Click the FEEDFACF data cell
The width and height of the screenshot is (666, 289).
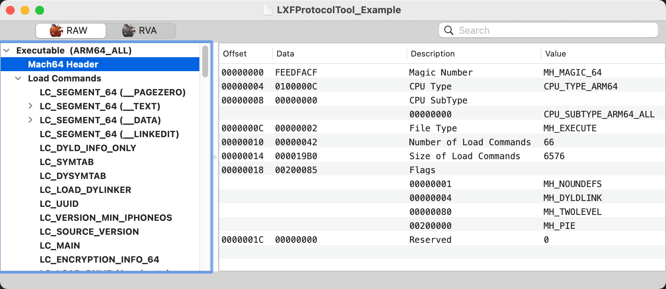click(x=296, y=73)
